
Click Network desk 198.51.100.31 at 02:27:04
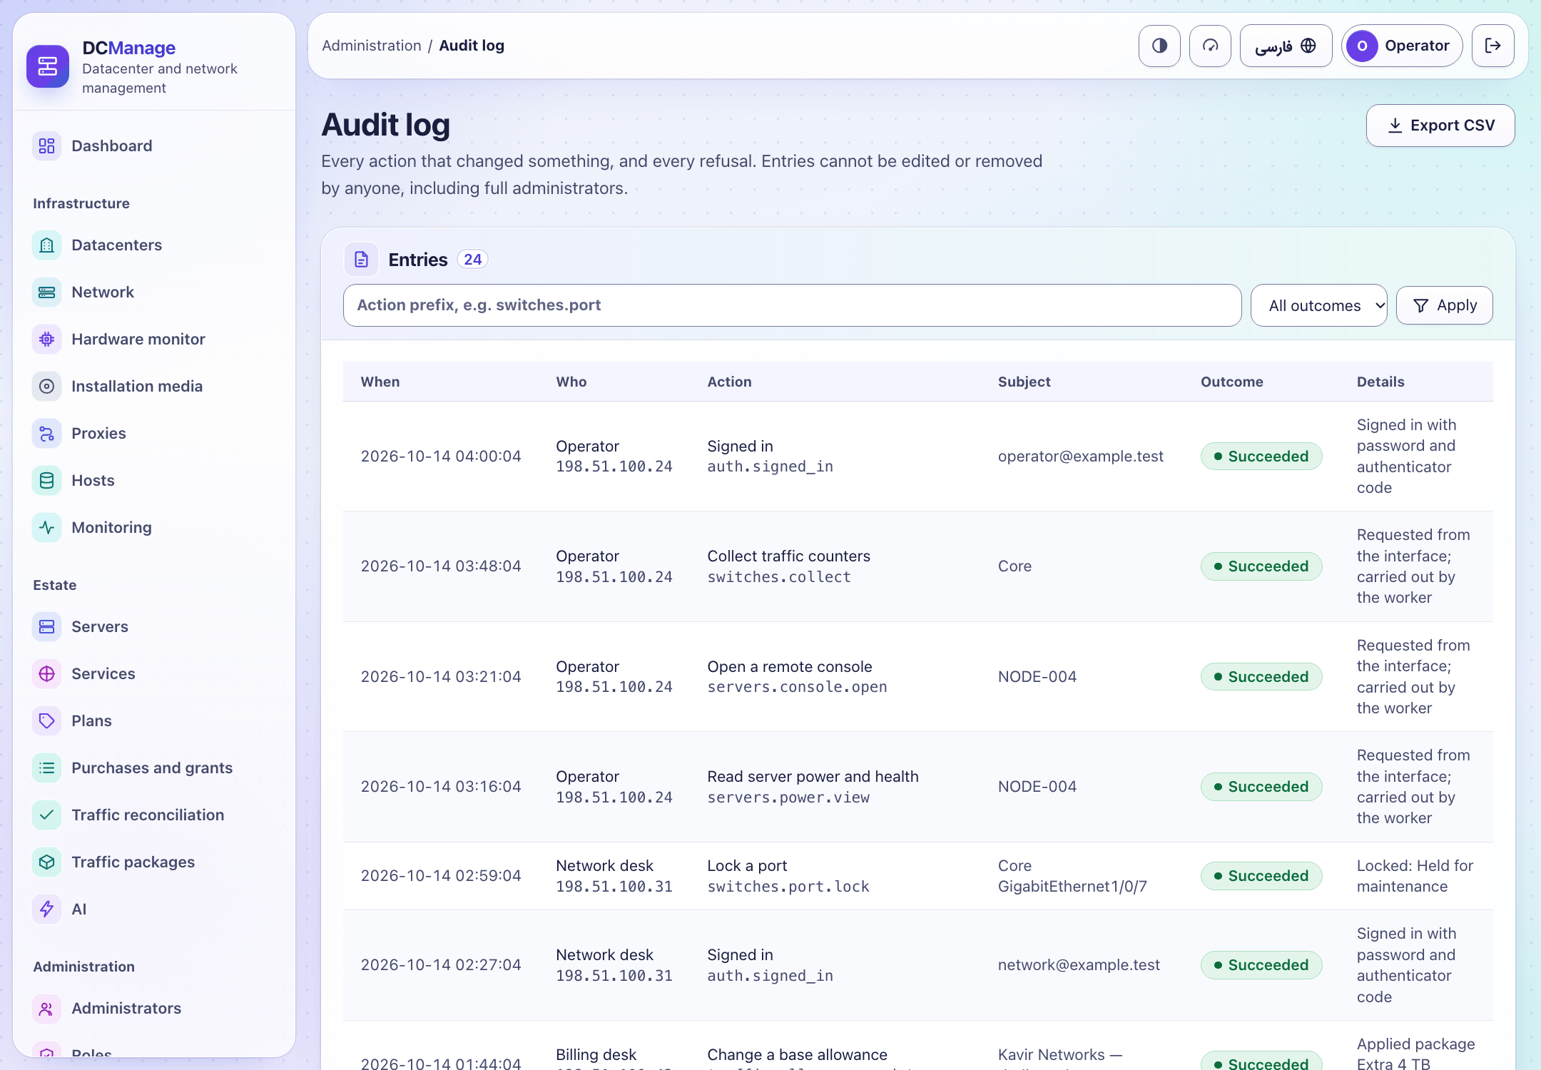click(x=614, y=965)
